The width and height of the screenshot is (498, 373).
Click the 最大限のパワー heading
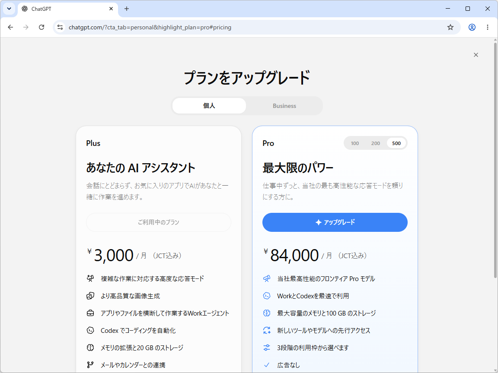[297, 168]
